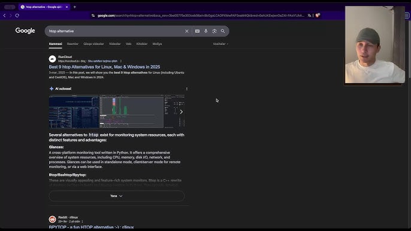
Task: Start voice search with microphone icon
Action: tap(205, 31)
